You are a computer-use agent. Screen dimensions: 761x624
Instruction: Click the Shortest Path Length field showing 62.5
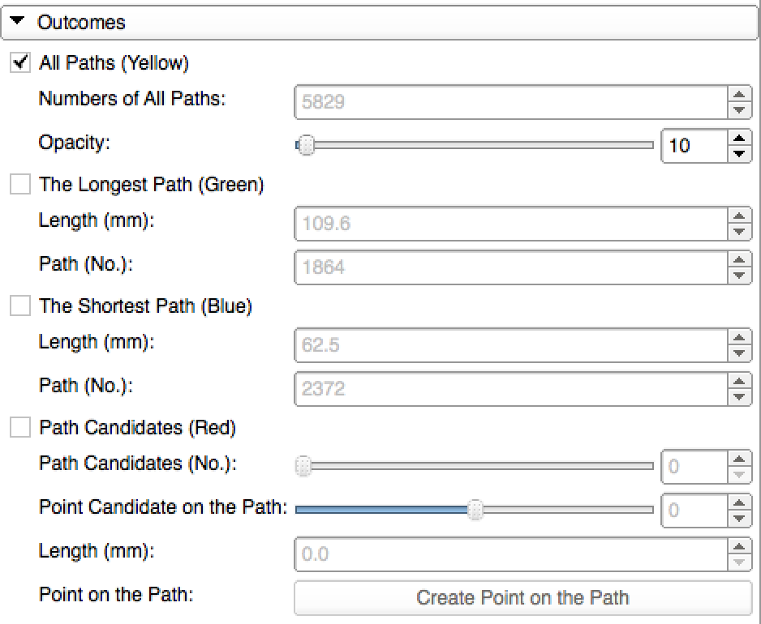(x=511, y=346)
